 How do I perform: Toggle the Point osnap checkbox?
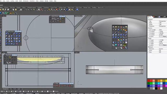7,91
